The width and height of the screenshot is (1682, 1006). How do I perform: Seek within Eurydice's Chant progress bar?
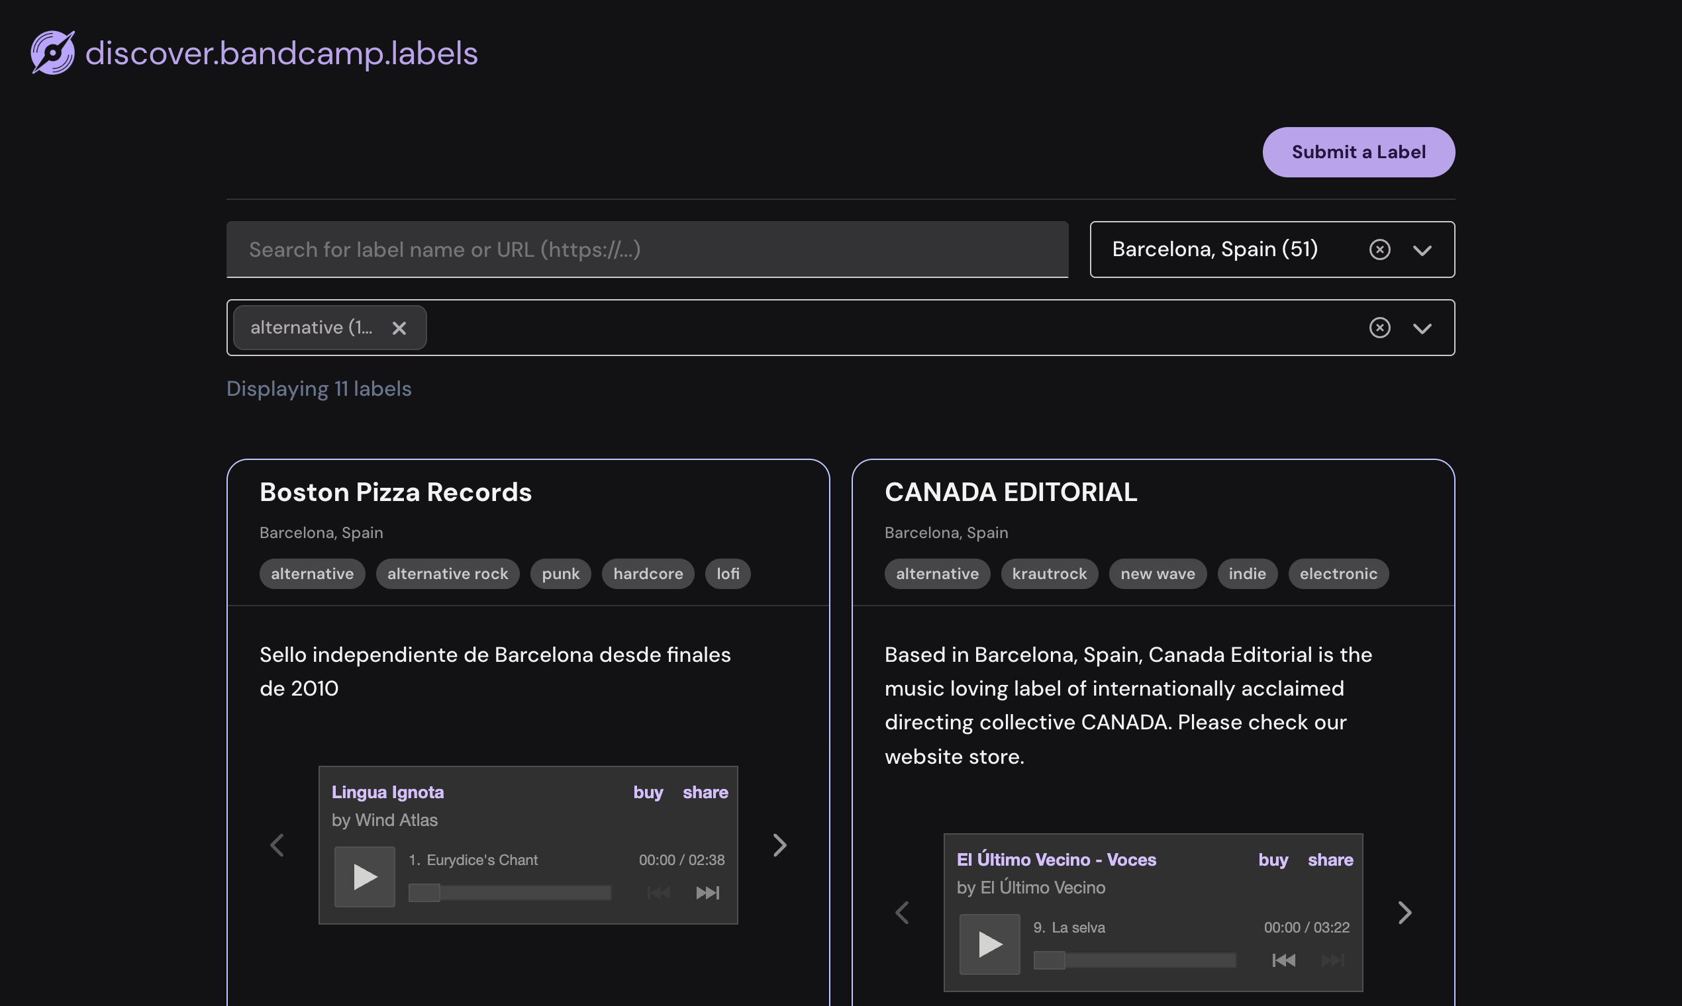coord(509,893)
